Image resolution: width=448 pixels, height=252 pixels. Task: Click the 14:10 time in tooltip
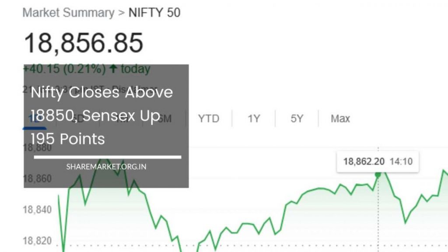[x=401, y=161]
